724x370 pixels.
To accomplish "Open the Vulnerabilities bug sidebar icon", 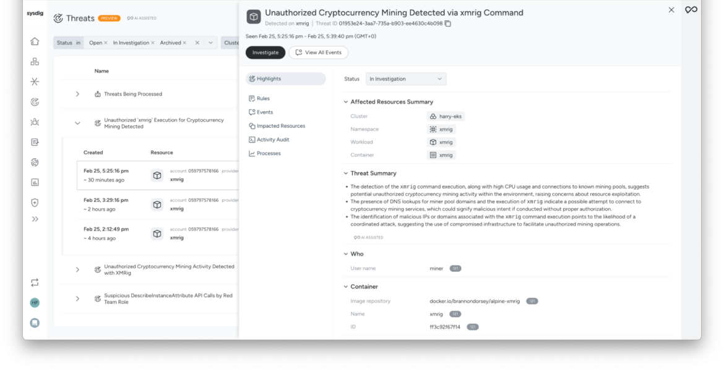I will coord(35,122).
